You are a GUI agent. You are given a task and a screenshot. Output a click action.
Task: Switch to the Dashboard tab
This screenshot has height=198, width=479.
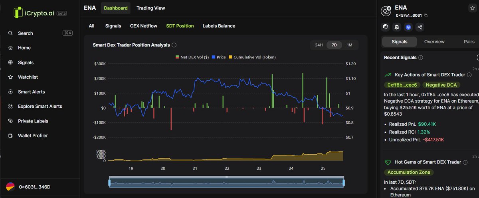coord(116,8)
